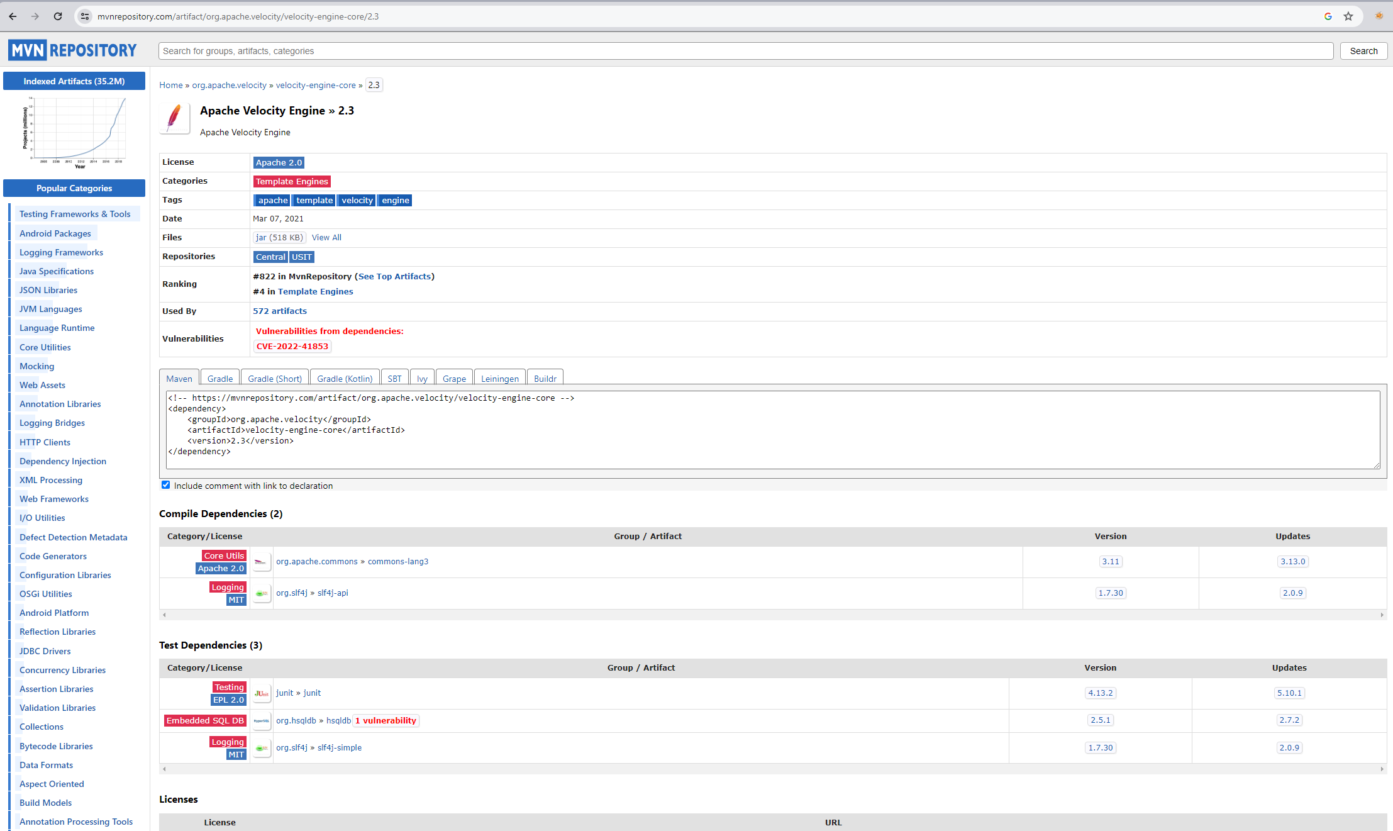
Task: Switch to the Maven tab
Action: tap(179, 379)
